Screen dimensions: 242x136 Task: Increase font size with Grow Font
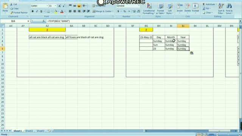[59, 6]
